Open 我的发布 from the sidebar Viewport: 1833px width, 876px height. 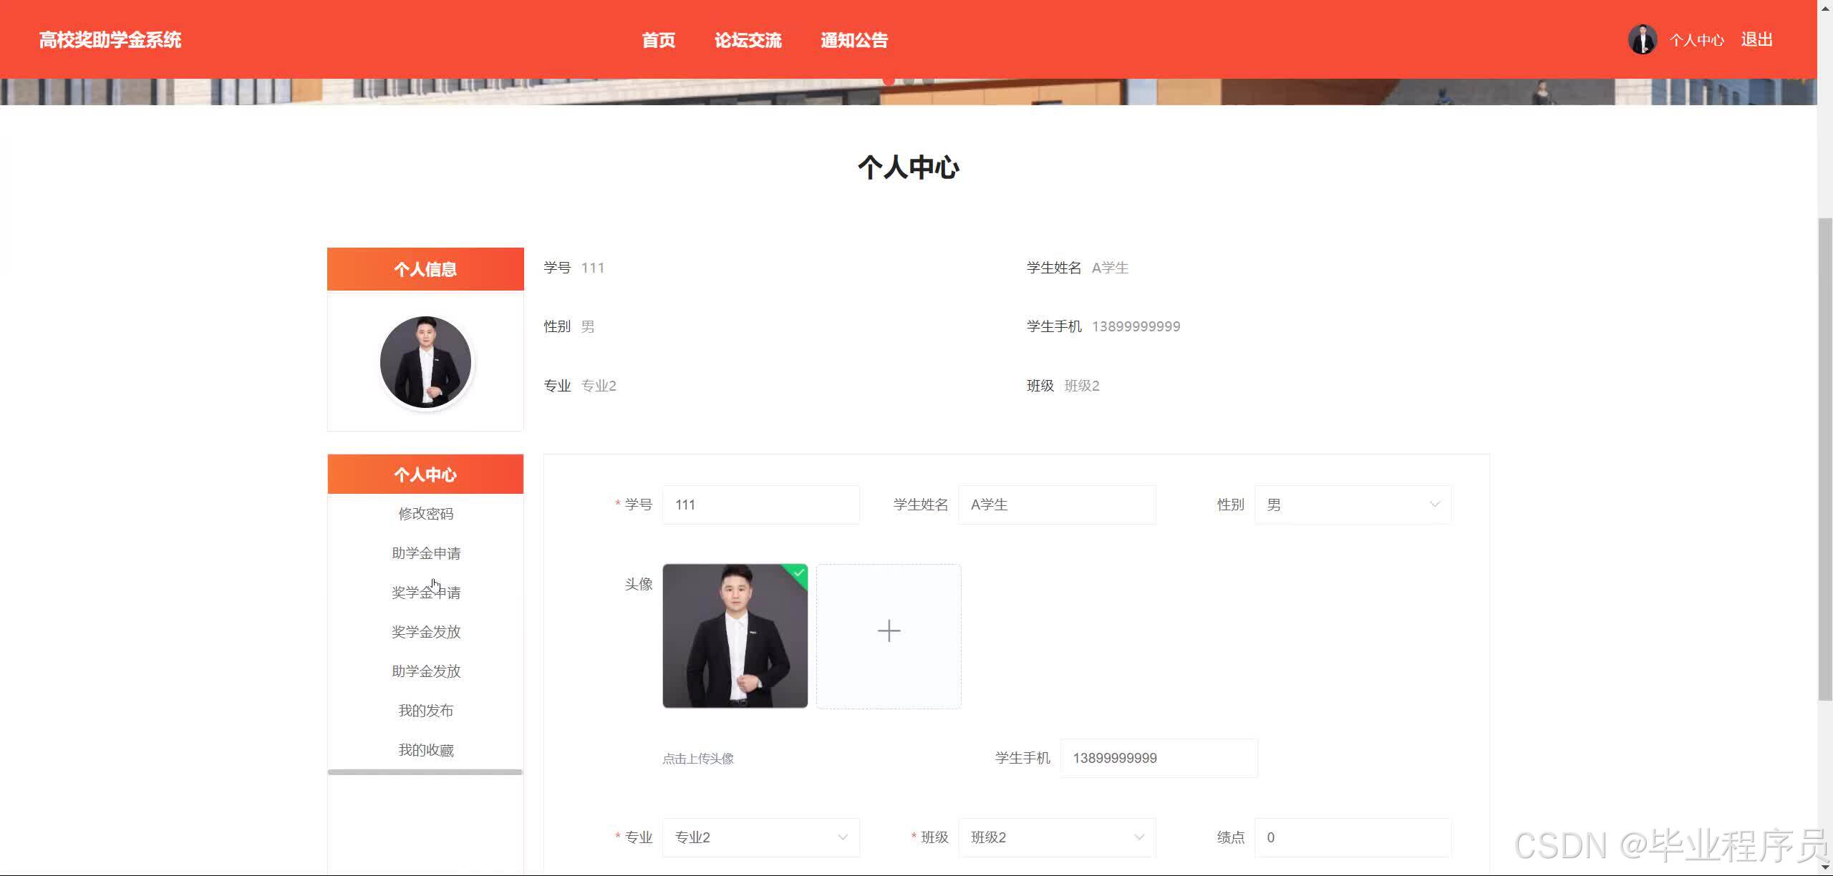click(425, 710)
